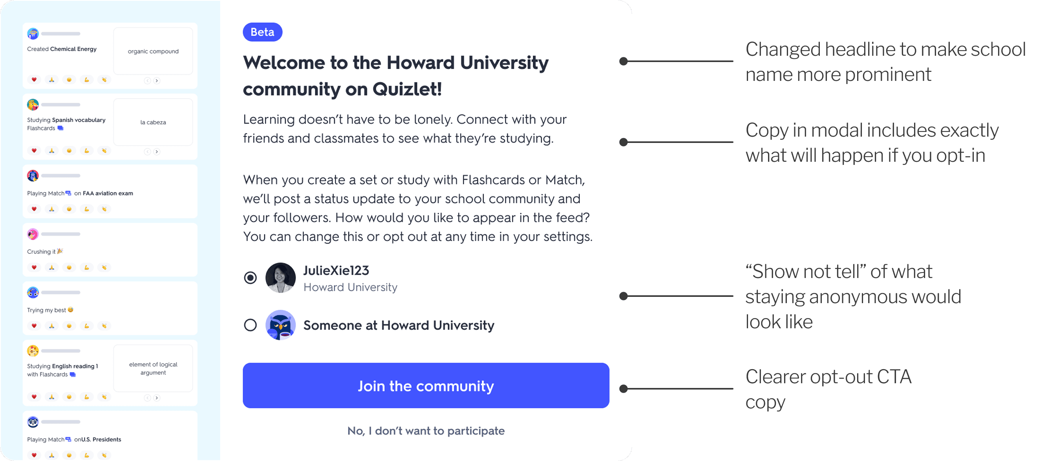Image resolution: width=1046 pixels, height=461 pixels.
Task: Advance the element of logical argument flashcard
Action: click(157, 398)
